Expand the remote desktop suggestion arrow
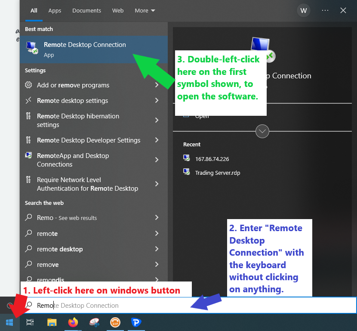The height and width of the screenshot is (331, 357). click(157, 249)
